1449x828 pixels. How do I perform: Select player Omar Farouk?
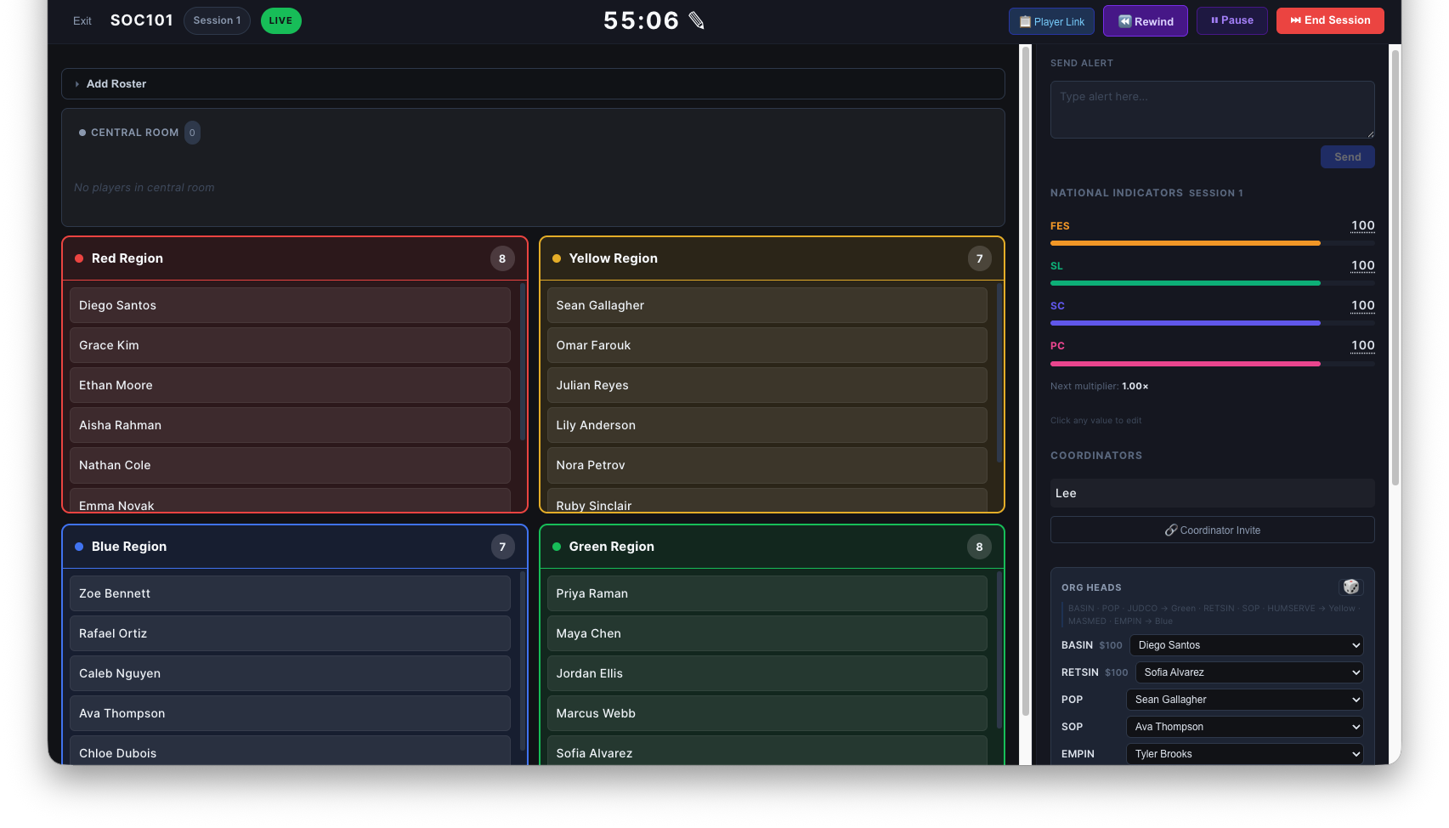[767, 345]
